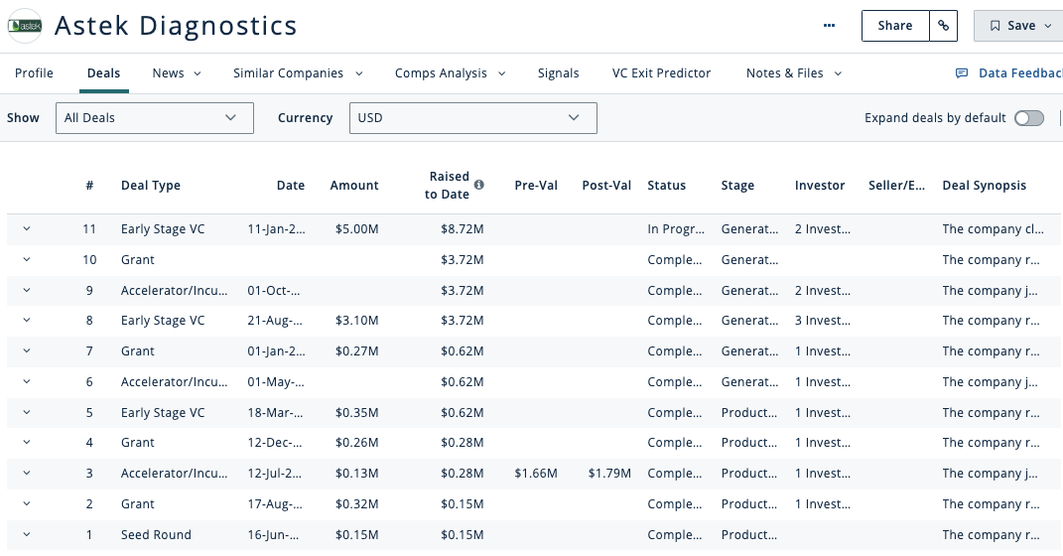Expand deal 3 Accelerator/Incubator row
The height and width of the screenshot is (556, 1063).
(x=27, y=474)
